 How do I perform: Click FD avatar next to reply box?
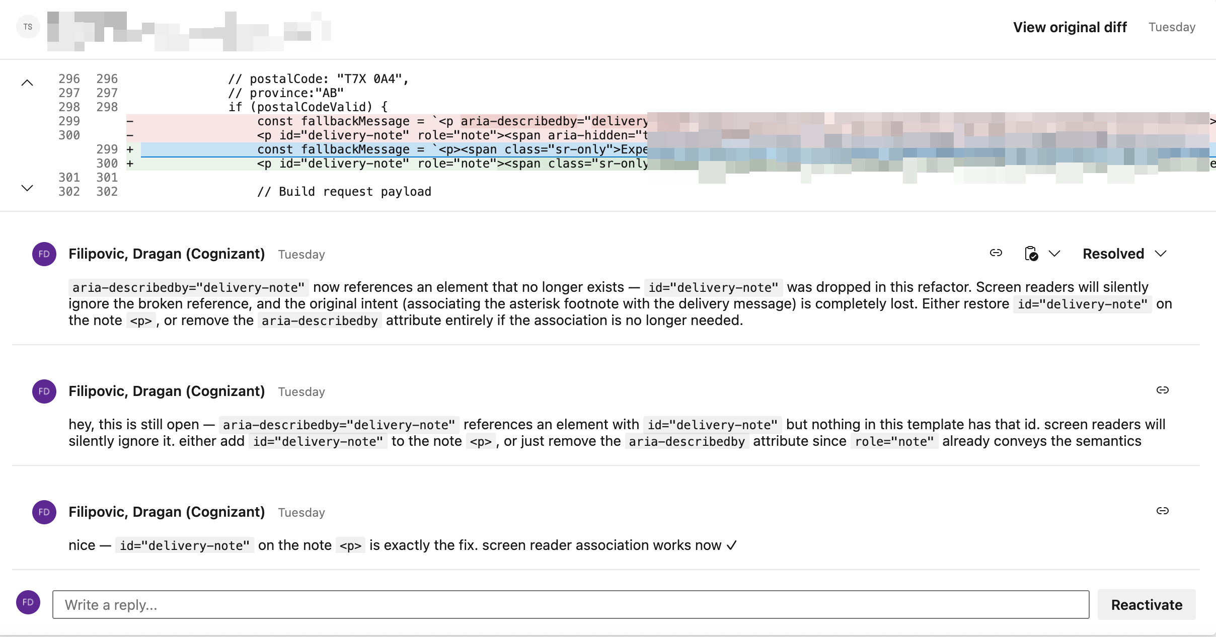tap(28, 602)
